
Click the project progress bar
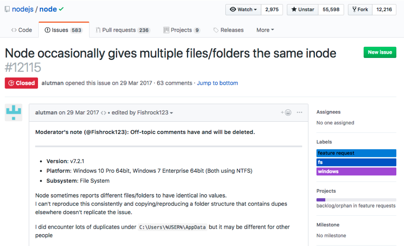[356, 200]
